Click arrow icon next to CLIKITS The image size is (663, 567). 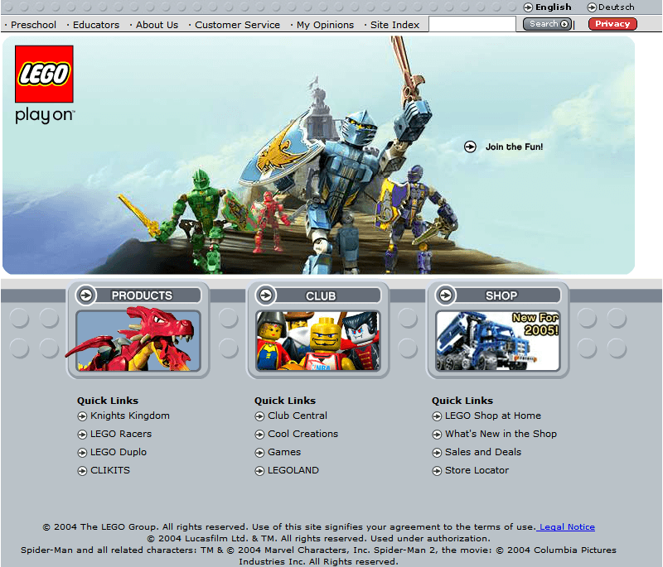click(x=82, y=471)
